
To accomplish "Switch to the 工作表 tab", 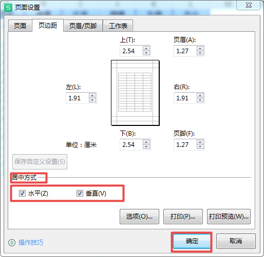I will 118,26.
